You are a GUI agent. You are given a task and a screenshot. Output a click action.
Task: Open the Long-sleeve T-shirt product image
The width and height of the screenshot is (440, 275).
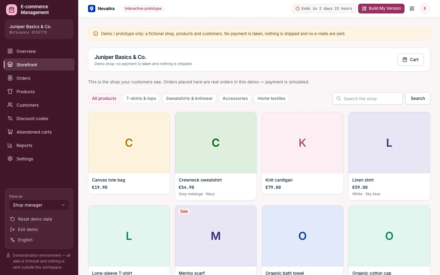(x=129, y=236)
